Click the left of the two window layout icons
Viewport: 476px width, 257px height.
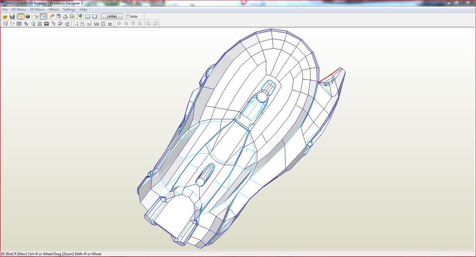tap(87, 16)
